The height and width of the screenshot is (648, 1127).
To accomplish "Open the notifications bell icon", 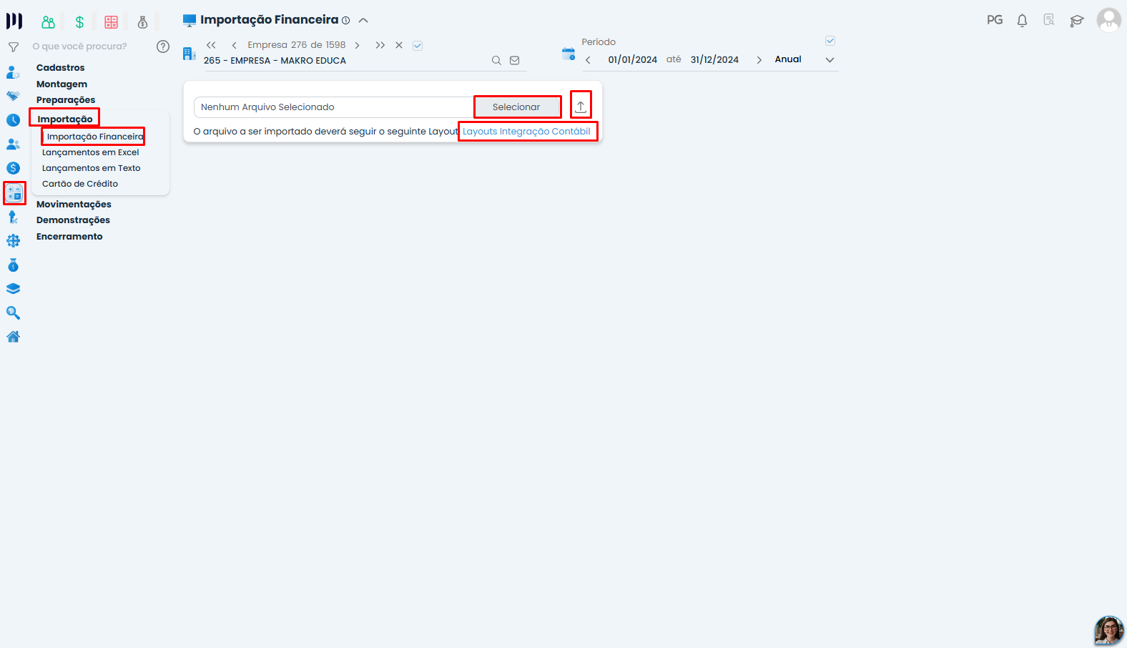I will point(1022,20).
